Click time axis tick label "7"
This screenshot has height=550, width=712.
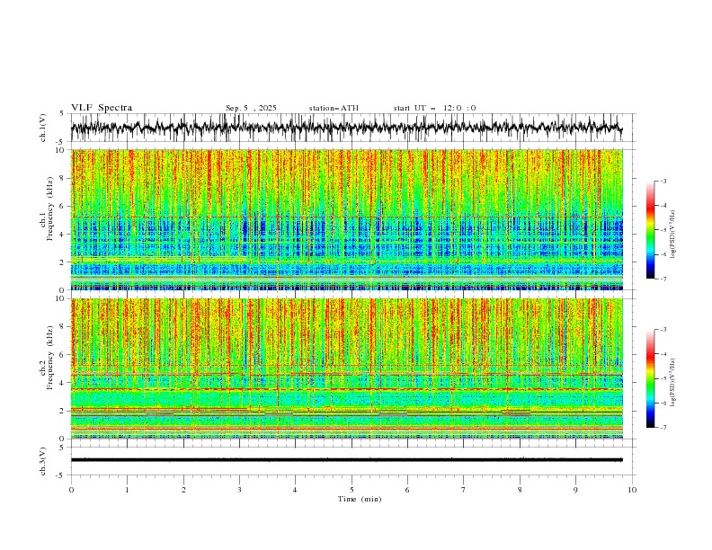[464, 490]
